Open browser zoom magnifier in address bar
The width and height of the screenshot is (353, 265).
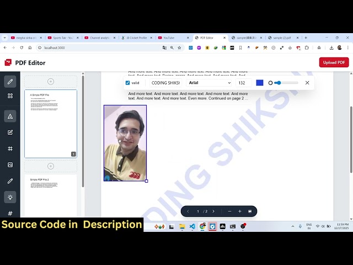tap(172, 48)
